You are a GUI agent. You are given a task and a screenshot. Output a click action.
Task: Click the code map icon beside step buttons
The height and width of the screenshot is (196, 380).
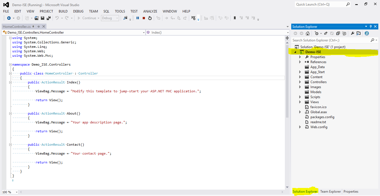pyautogui.click(x=193, y=18)
